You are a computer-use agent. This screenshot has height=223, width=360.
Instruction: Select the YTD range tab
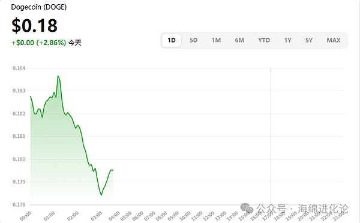(264, 40)
